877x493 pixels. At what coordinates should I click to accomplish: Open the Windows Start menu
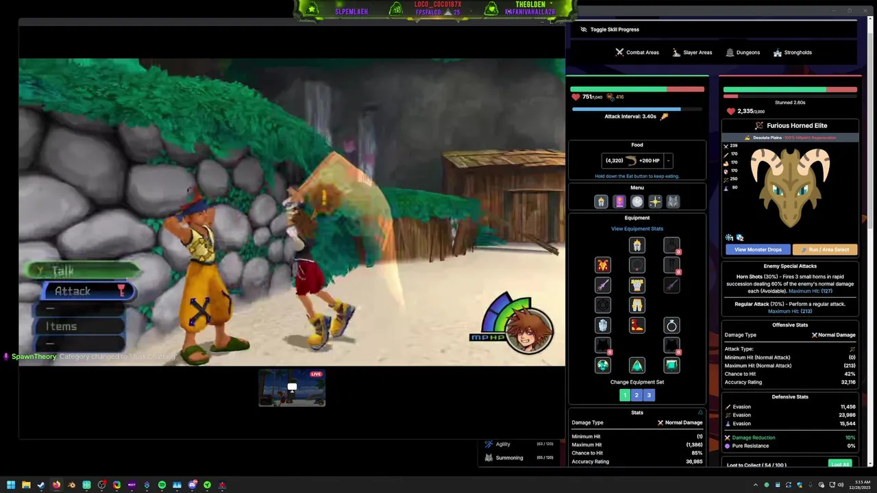tap(11, 485)
